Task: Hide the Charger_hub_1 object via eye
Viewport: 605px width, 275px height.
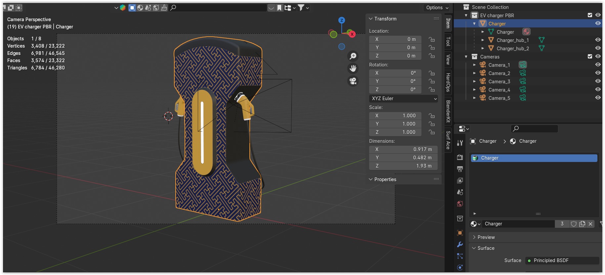Action: tap(598, 40)
